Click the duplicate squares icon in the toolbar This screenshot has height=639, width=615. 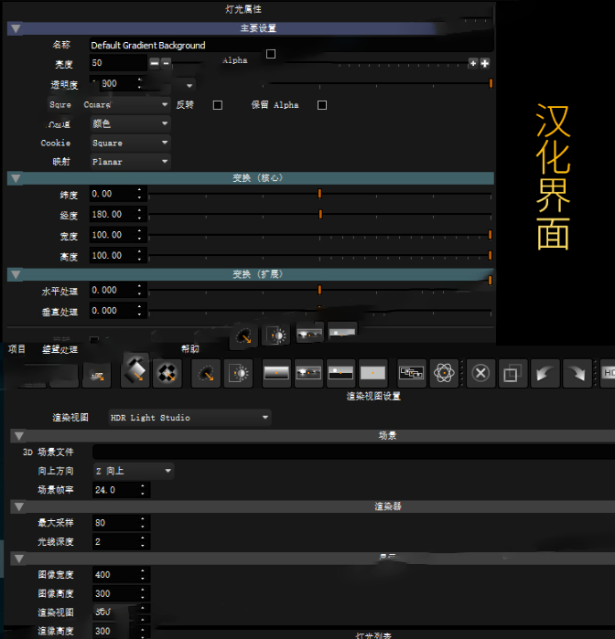(512, 373)
